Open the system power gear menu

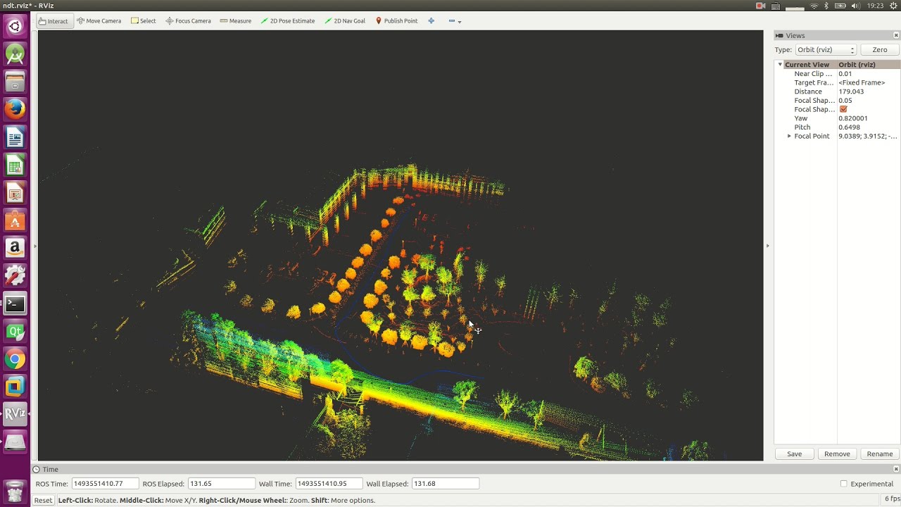point(893,6)
